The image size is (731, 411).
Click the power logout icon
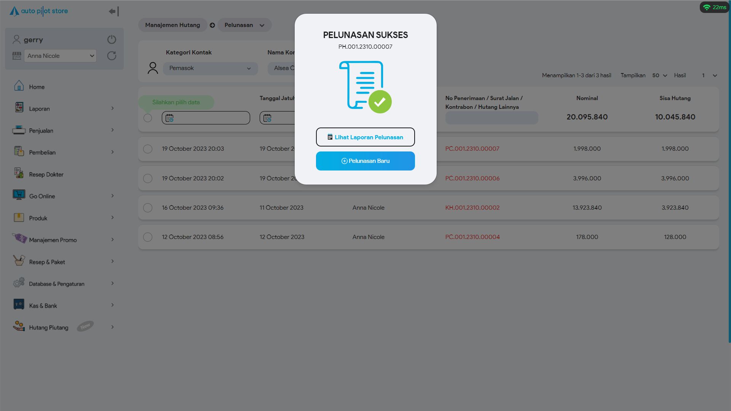112,40
